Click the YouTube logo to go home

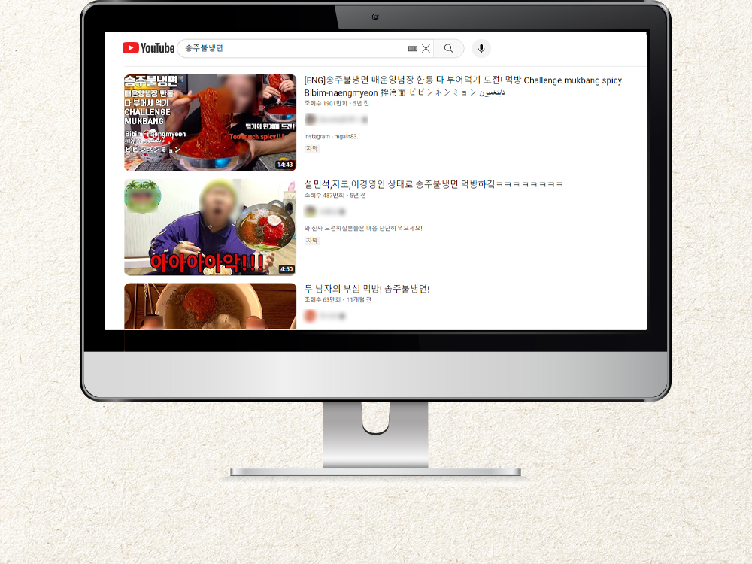click(x=148, y=48)
